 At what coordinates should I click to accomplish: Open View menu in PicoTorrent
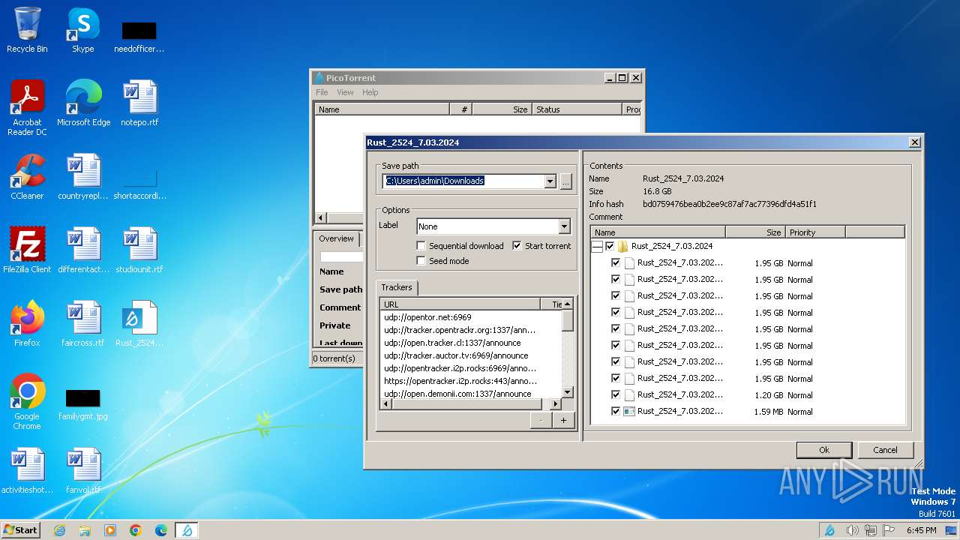[x=345, y=92]
